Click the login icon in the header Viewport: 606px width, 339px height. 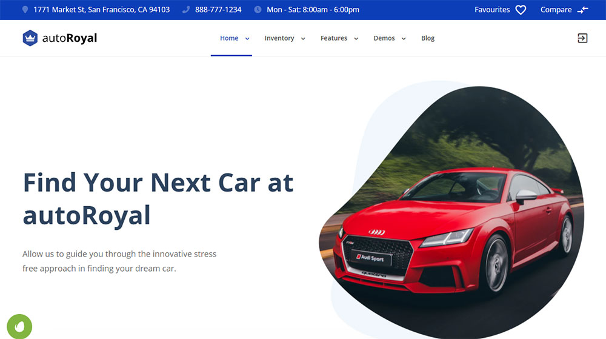[x=582, y=38]
